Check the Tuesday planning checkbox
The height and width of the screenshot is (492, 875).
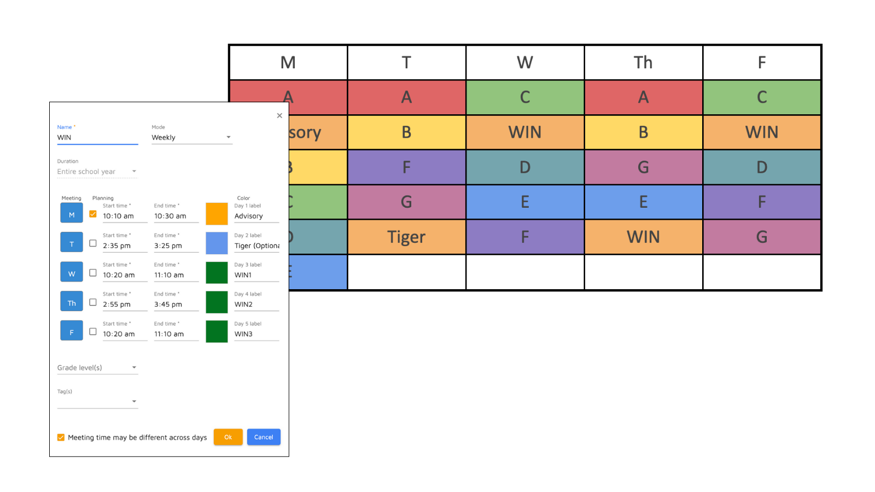[x=93, y=243]
